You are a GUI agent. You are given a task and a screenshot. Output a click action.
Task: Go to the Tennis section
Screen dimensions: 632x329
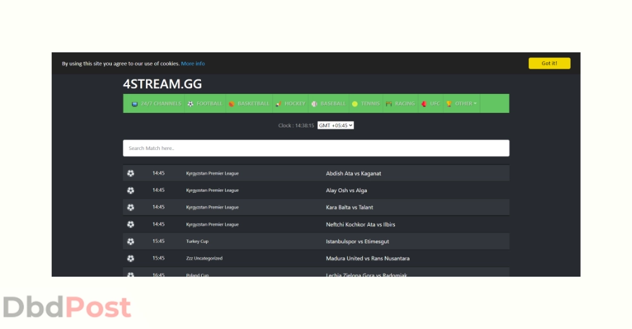(x=366, y=104)
